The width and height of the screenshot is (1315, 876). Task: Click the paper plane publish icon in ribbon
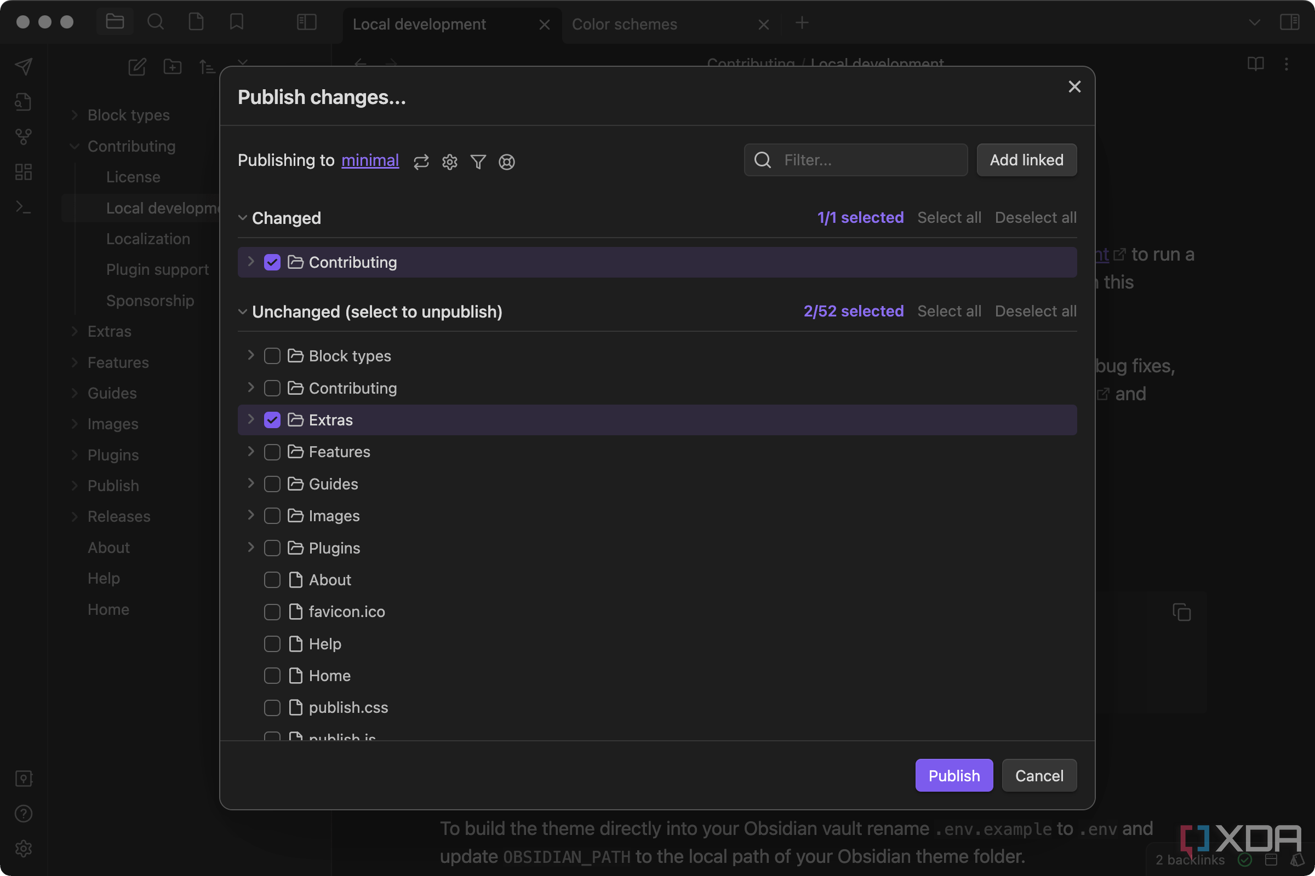tap(24, 66)
